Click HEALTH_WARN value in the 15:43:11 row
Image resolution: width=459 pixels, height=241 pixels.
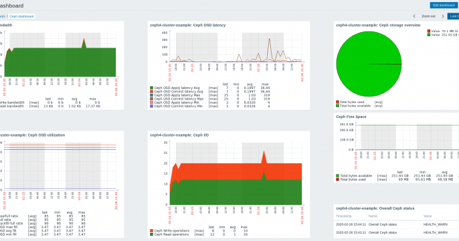point(436,232)
